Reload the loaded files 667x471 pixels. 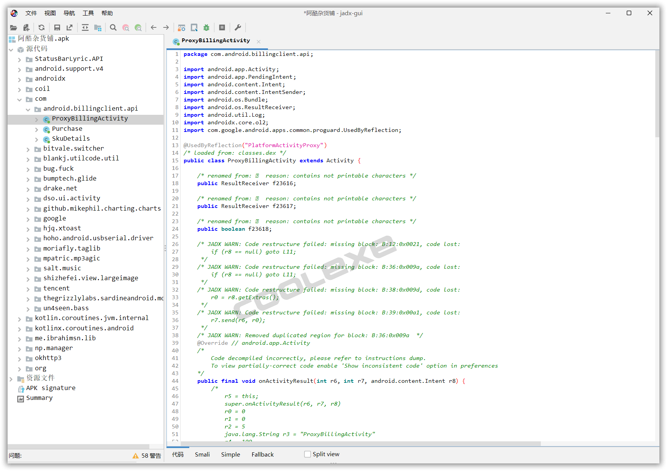tap(41, 27)
